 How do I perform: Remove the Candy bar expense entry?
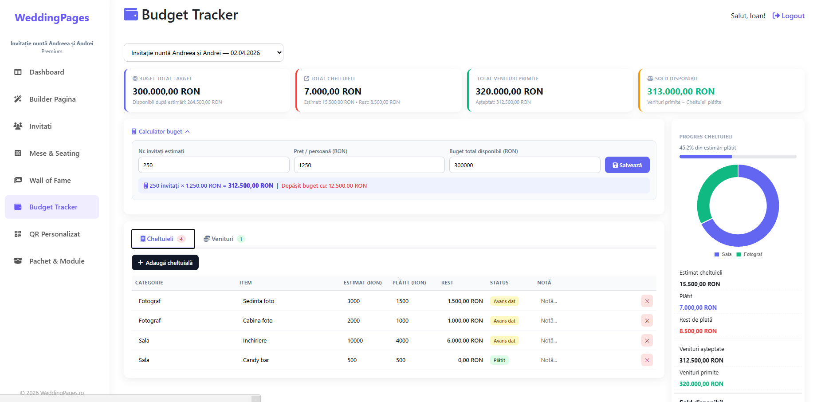(x=647, y=360)
